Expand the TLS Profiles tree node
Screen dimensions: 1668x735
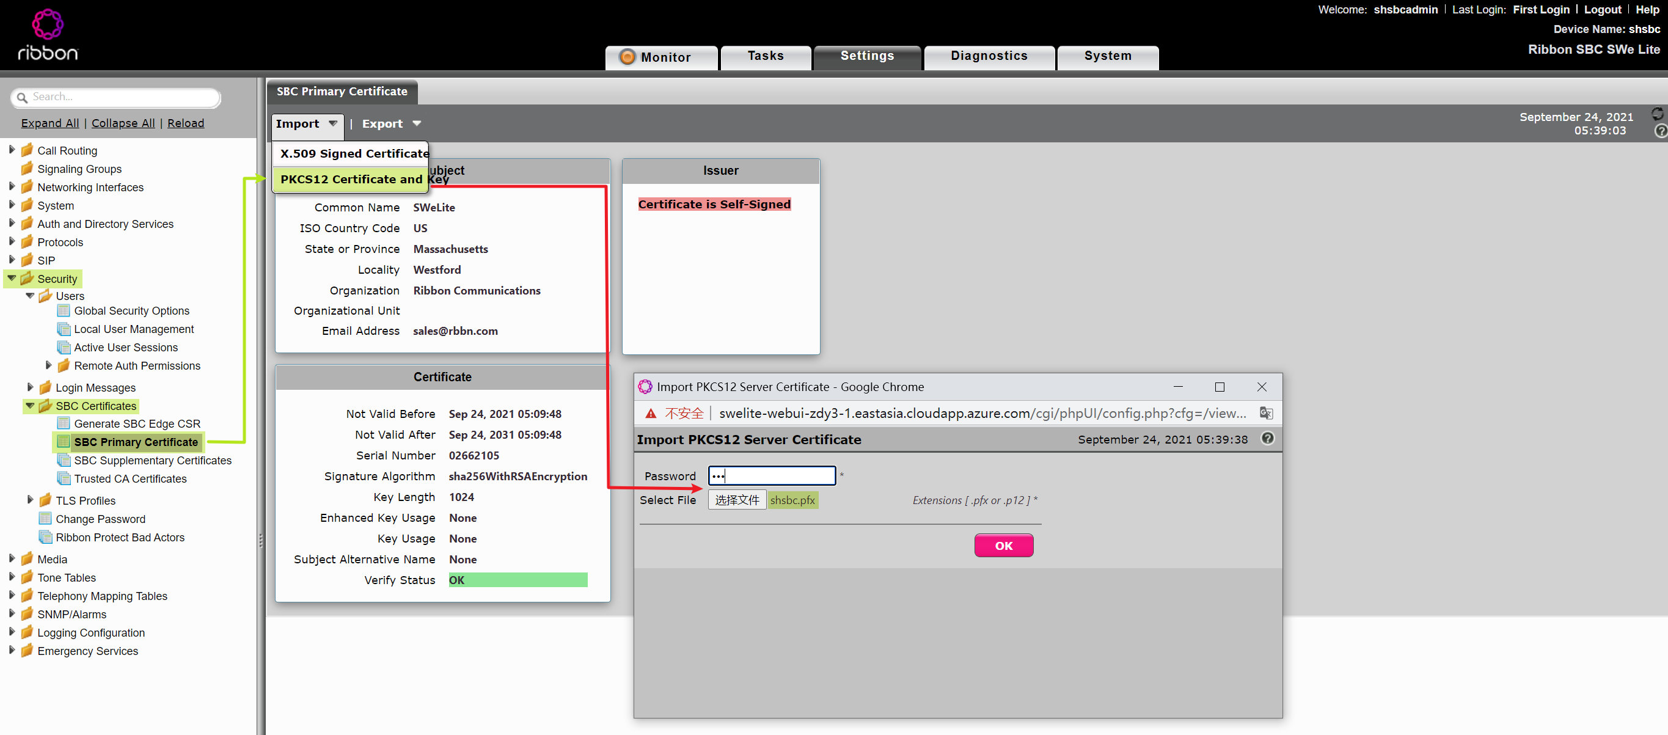click(x=30, y=499)
